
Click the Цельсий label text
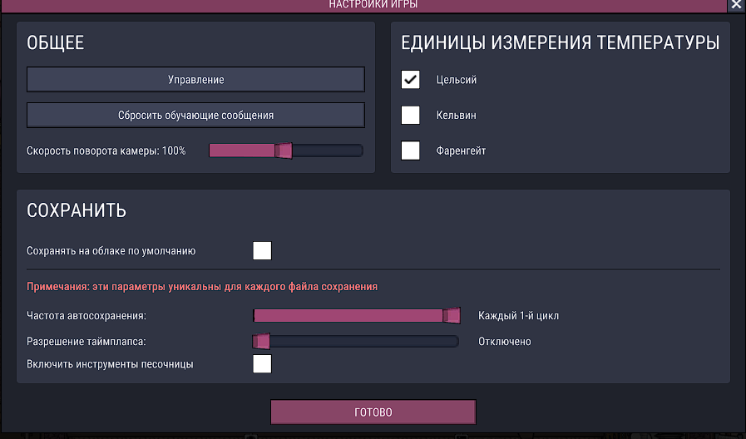(457, 81)
